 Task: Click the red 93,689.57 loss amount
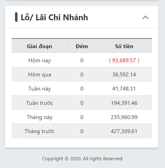124,60
